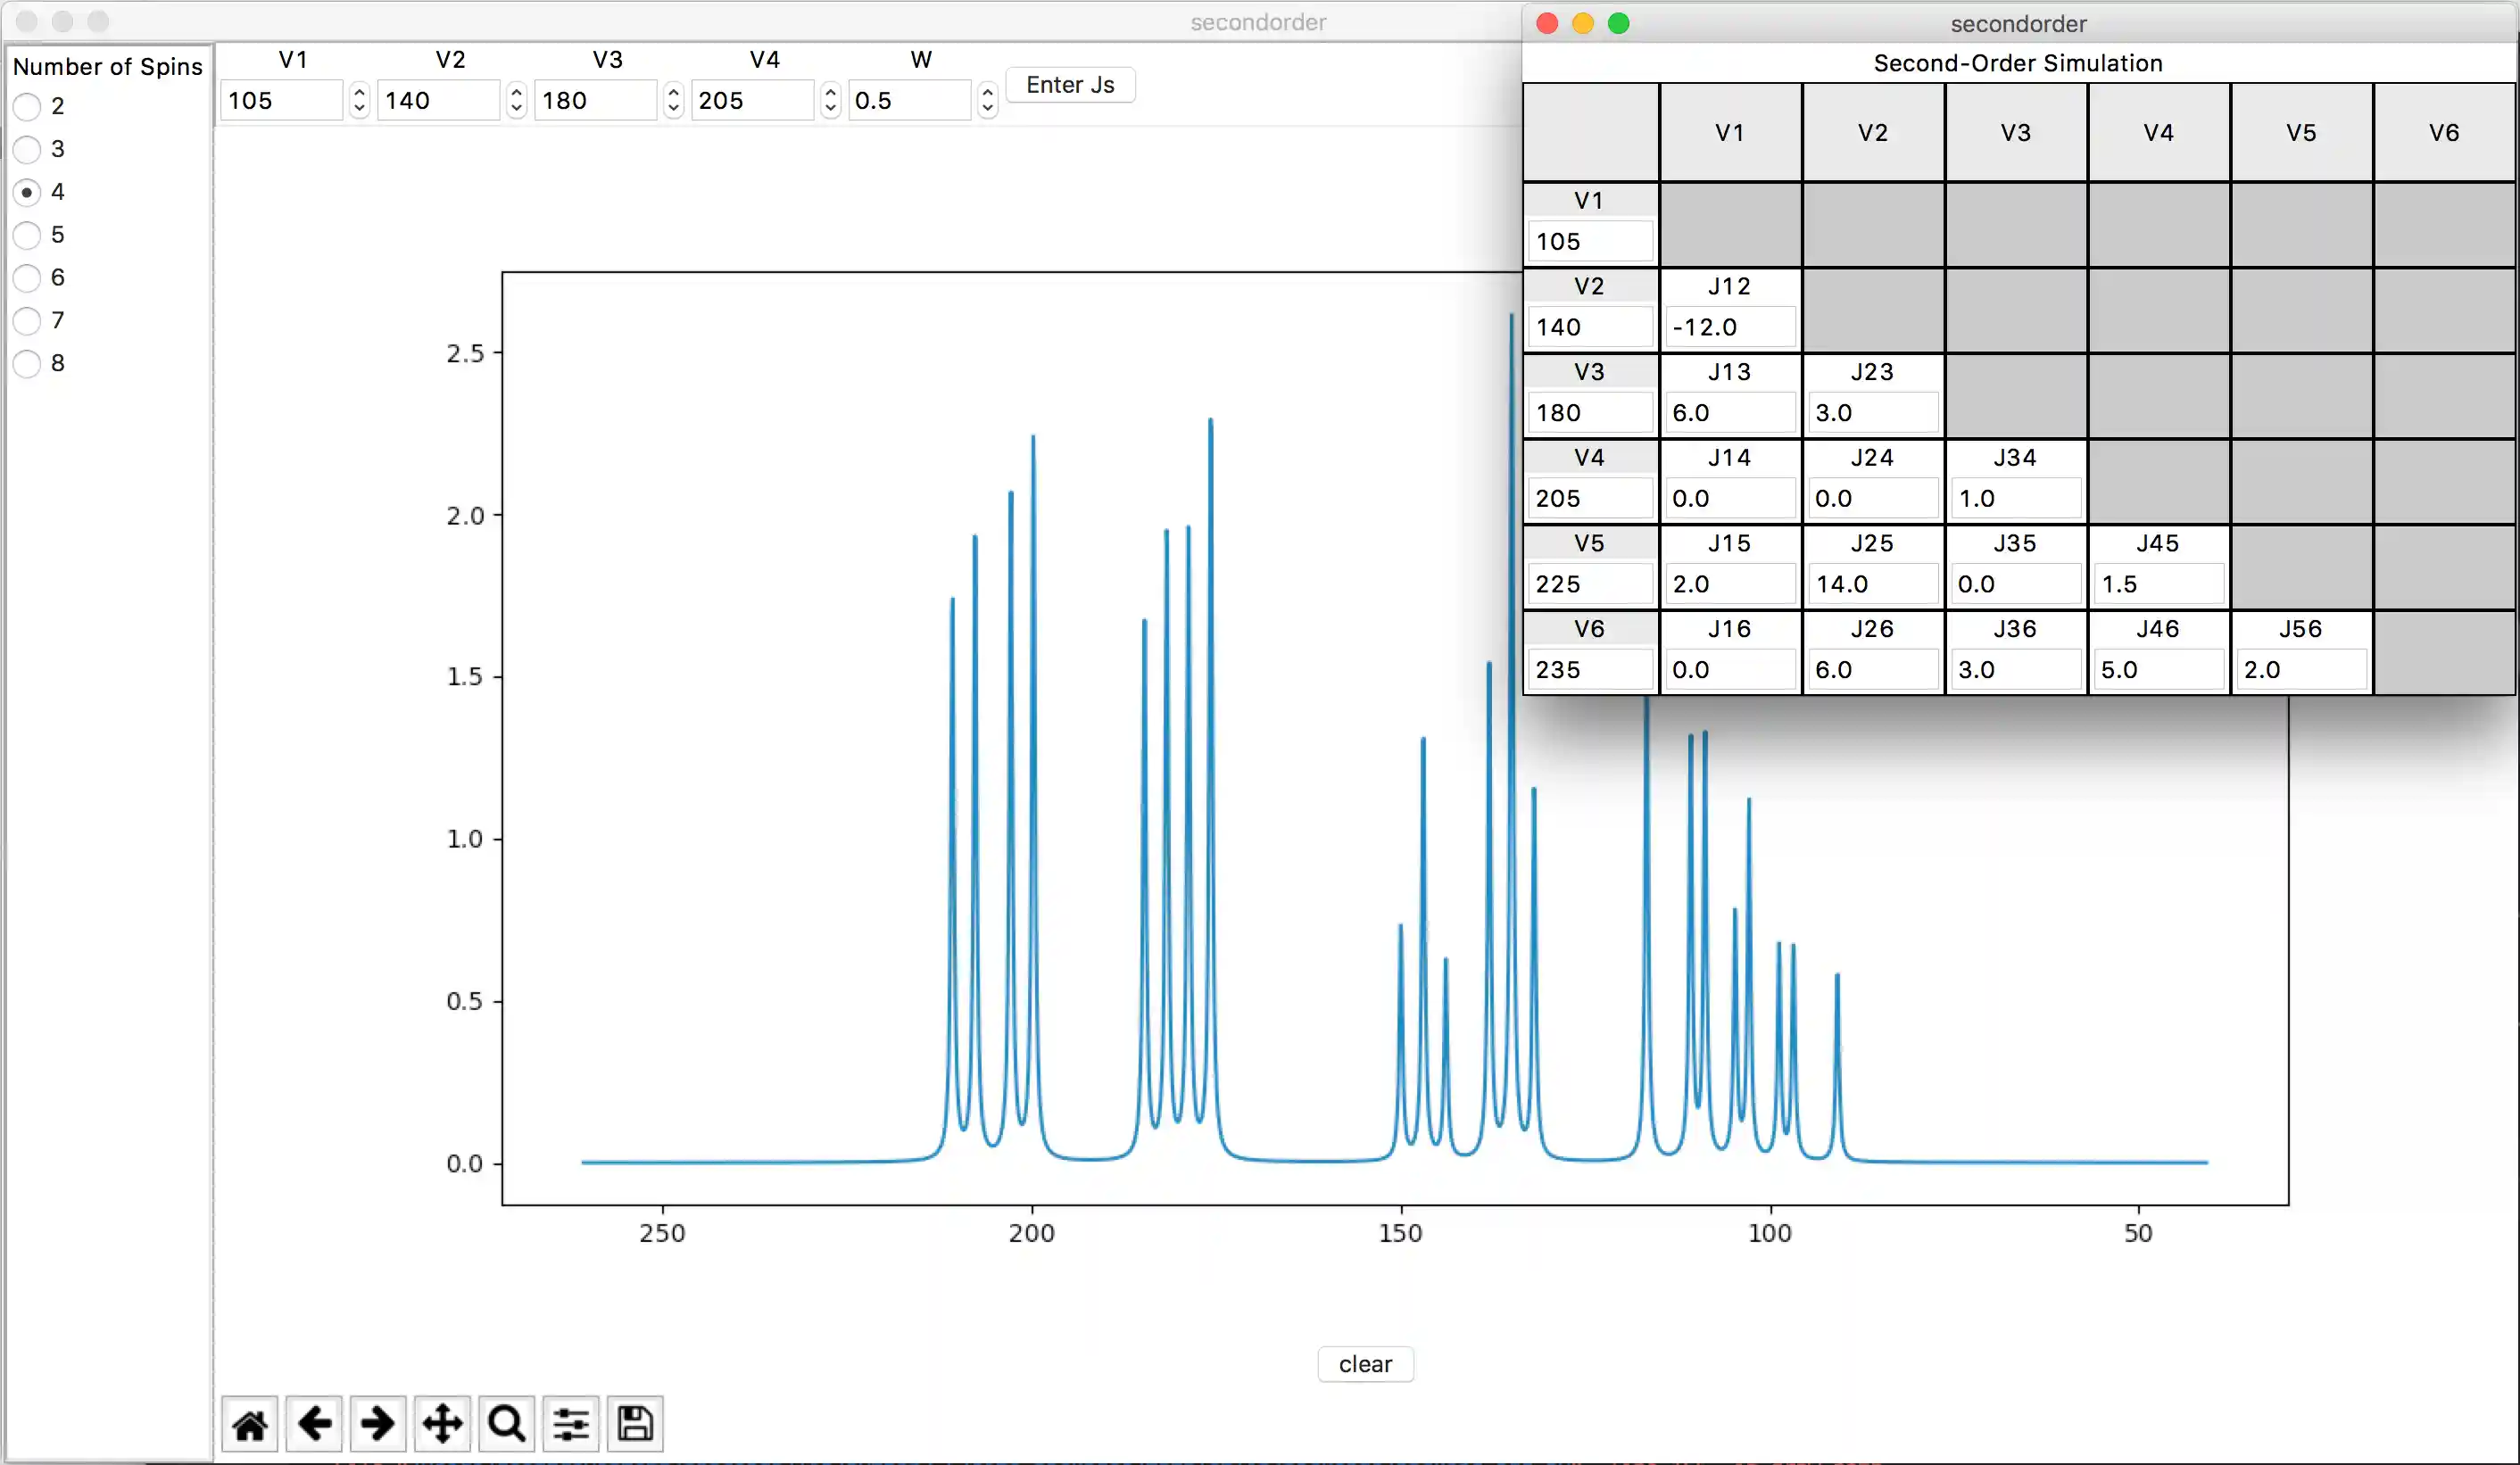Image resolution: width=2520 pixels, height=1465 pixels.
Task: Click the W width spinbox stepper
Action: tap(987, 100)
